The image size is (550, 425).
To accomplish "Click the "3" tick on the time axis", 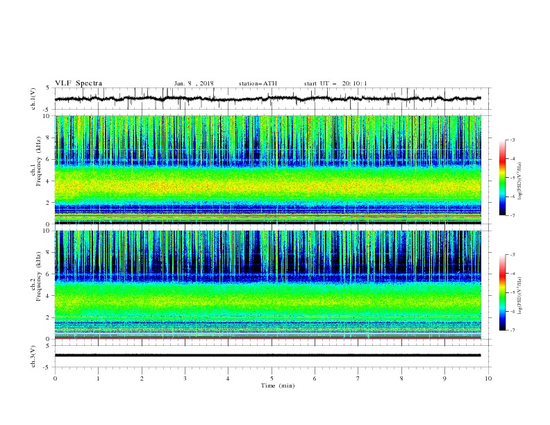I will (185, 378).
